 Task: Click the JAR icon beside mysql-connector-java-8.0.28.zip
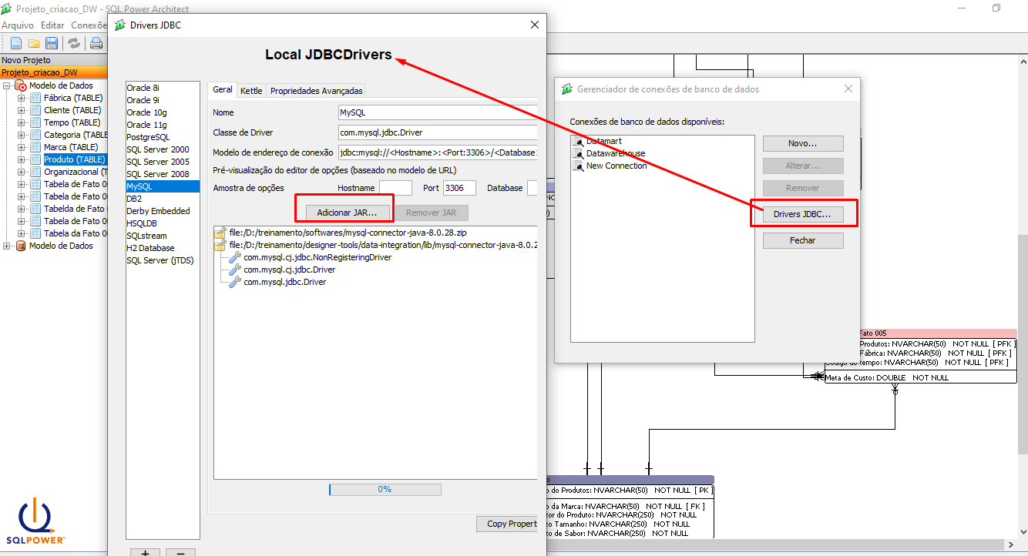tap(220, 233)
